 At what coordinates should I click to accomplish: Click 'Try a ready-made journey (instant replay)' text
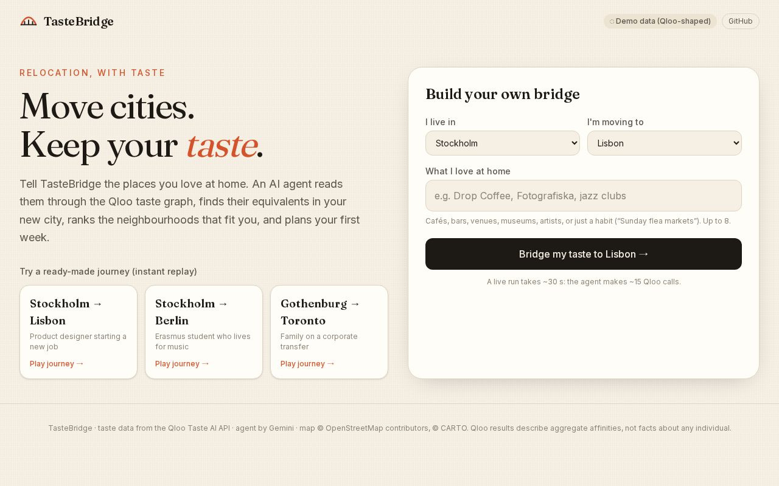pyautogui.click(x=108, y=272)
